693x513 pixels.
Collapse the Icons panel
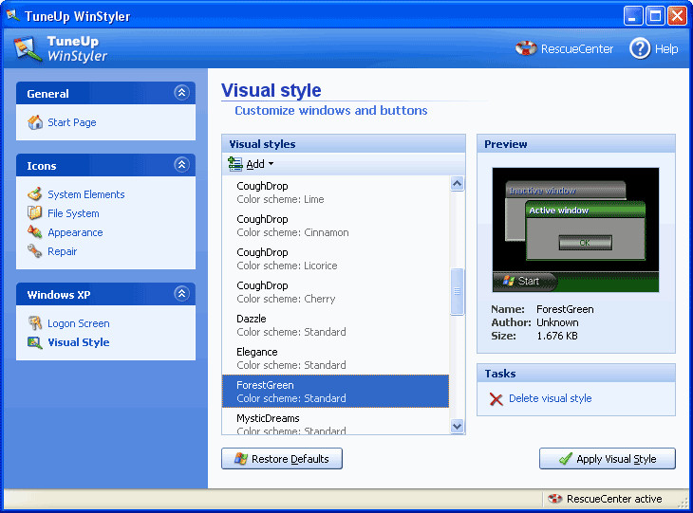point(181,165)
